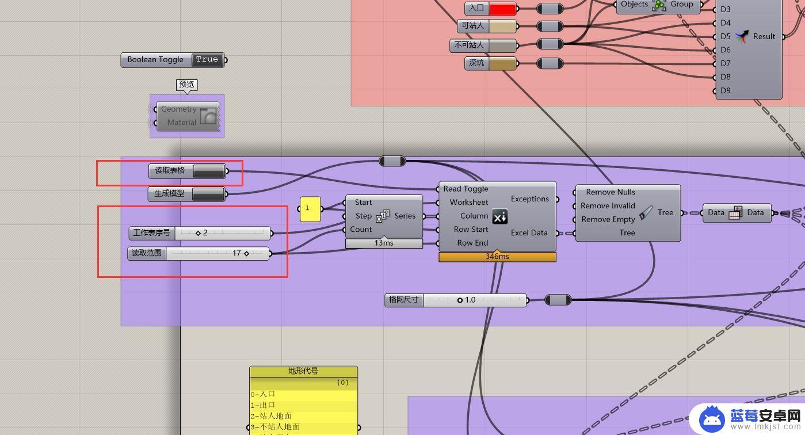Click the Worksheet input parameter

tap(469, 203)
